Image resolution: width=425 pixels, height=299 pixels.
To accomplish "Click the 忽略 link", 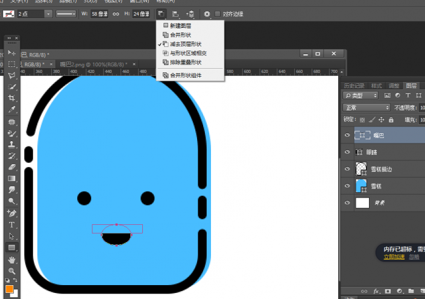I will click(414, 257).
